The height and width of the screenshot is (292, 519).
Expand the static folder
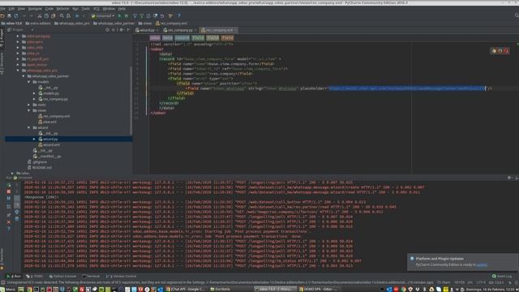pos(29,105)
